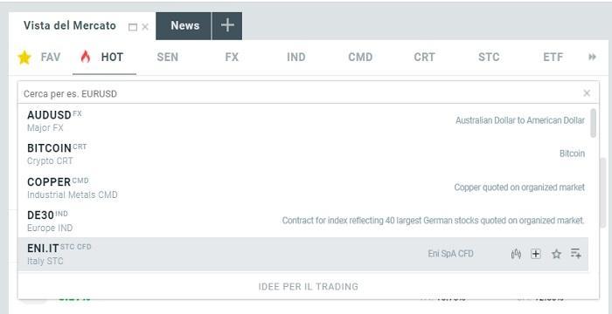612x314 pixels.
Task: Click the new order plus icon for ENI.IT
Action: (536, 254)
